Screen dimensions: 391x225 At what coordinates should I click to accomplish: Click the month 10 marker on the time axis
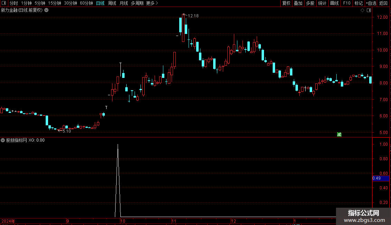click(x=122, y=221)
